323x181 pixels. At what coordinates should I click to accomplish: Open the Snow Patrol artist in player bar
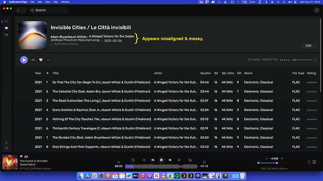pos(28,165)
